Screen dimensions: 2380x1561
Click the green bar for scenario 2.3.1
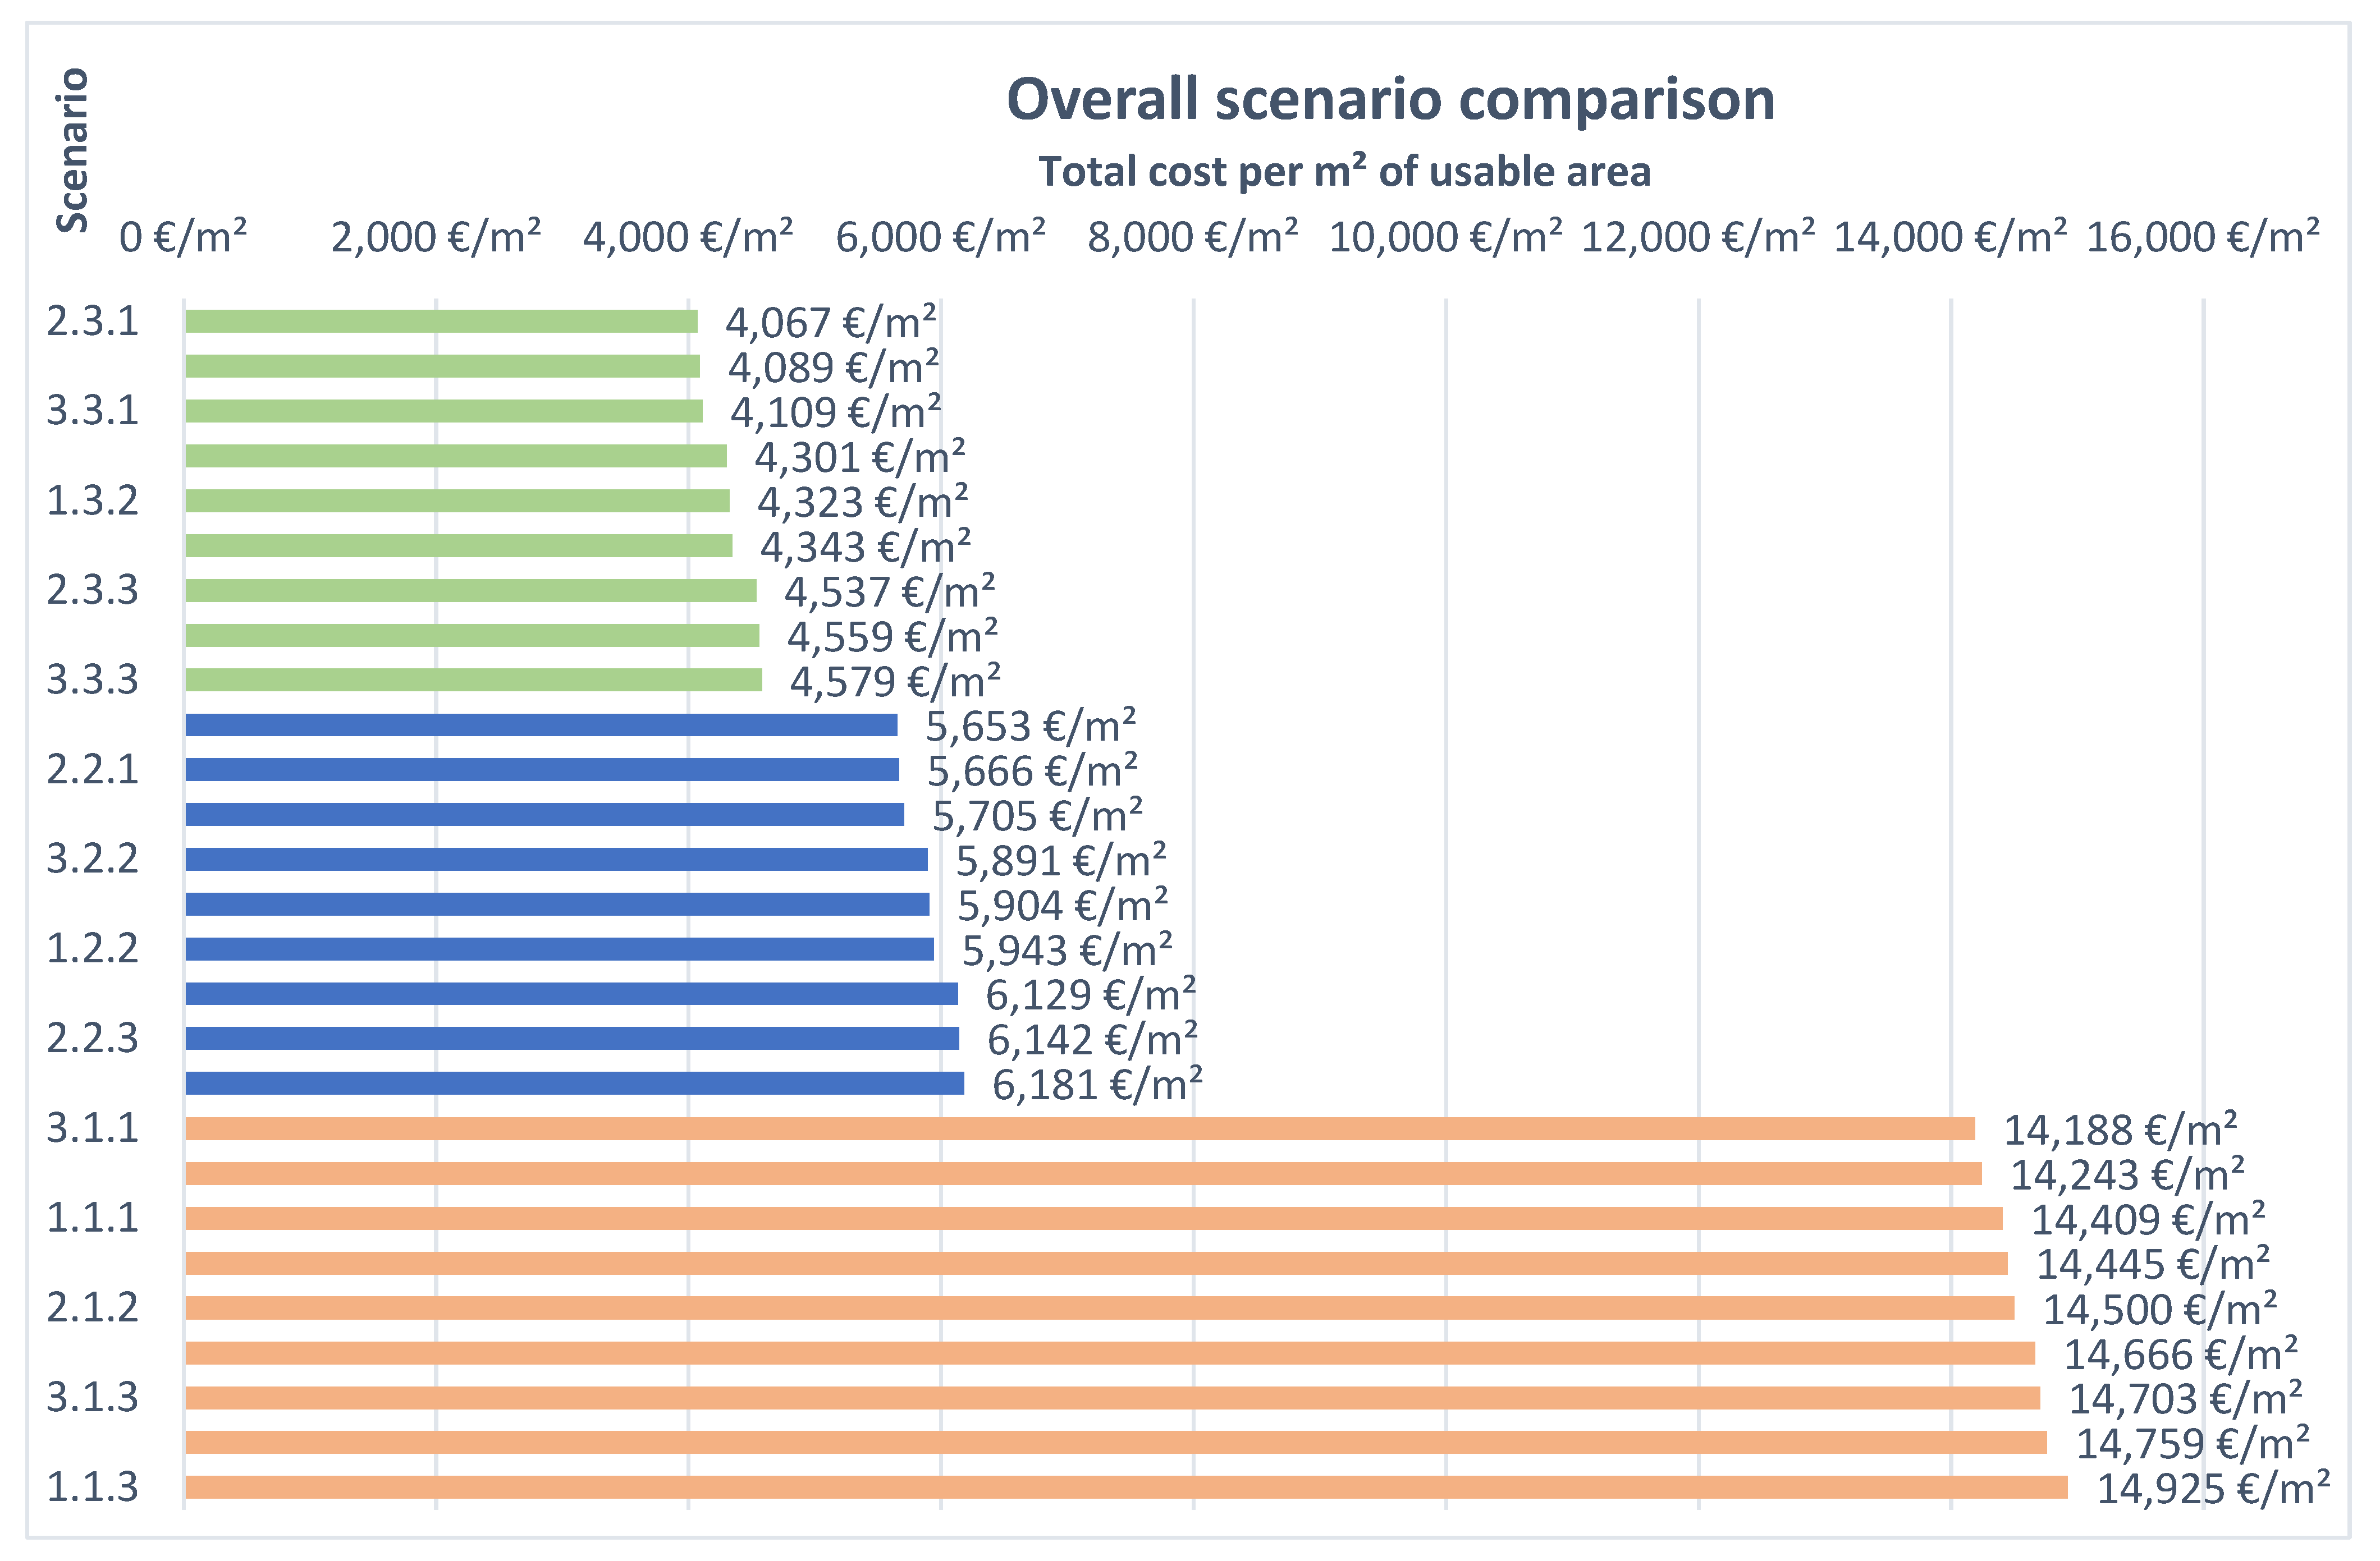440,321
